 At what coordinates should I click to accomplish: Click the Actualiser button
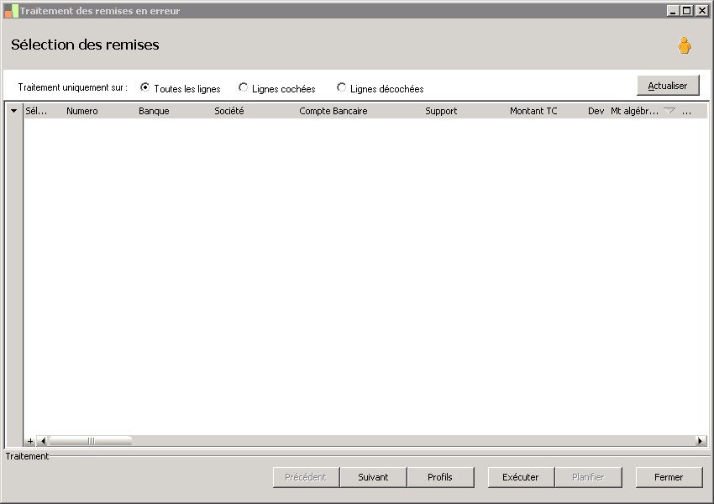pyautogui.click(x=668, y=86)
